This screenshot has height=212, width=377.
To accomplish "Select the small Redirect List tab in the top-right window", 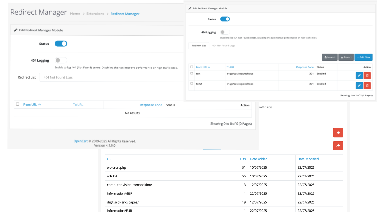I will pos(199,46).
